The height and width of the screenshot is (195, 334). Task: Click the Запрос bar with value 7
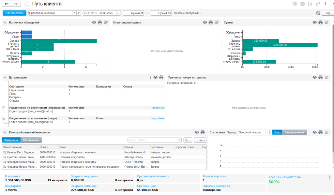(59, 41)
